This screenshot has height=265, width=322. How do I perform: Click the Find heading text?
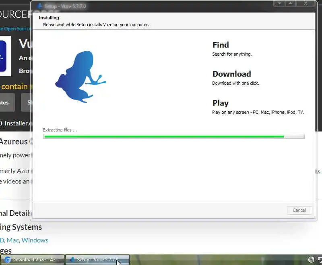coord(221,45)
